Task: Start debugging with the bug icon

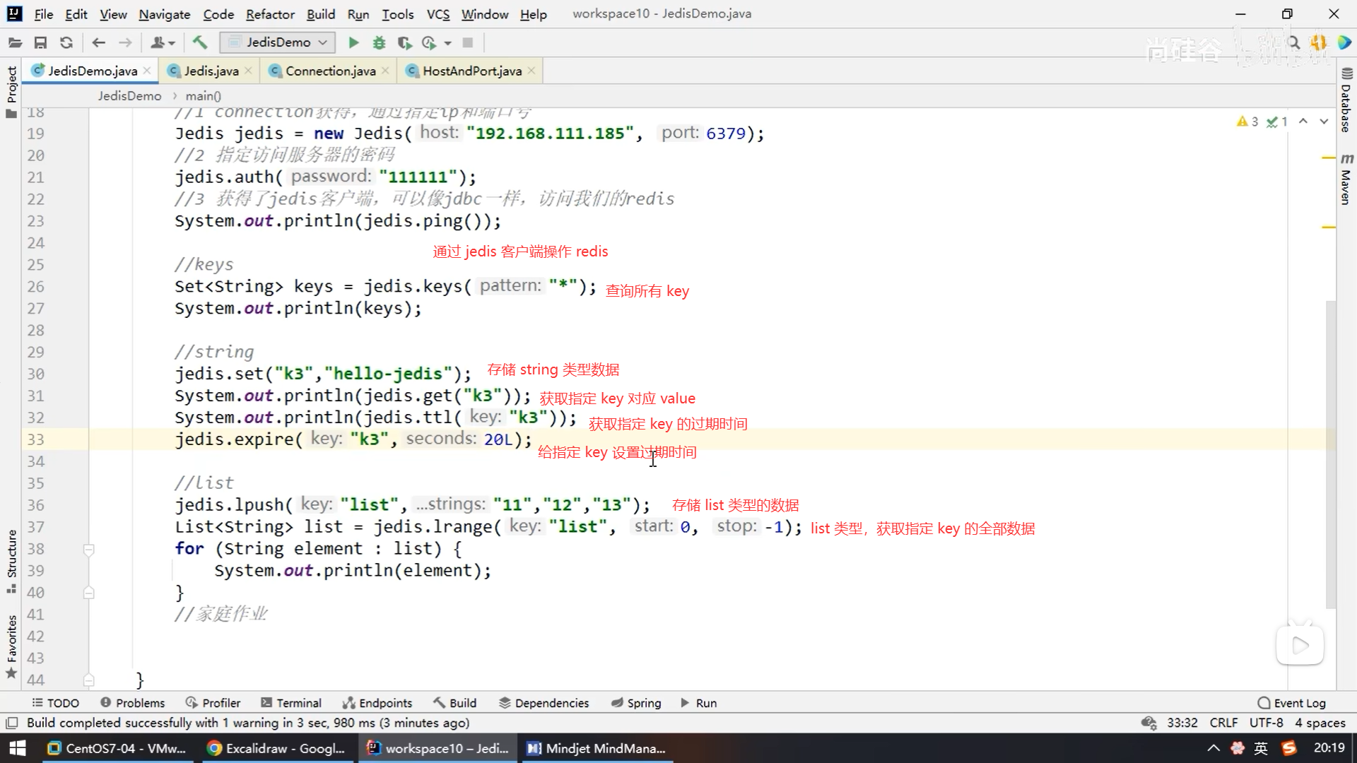Action: tap(379, 43)
